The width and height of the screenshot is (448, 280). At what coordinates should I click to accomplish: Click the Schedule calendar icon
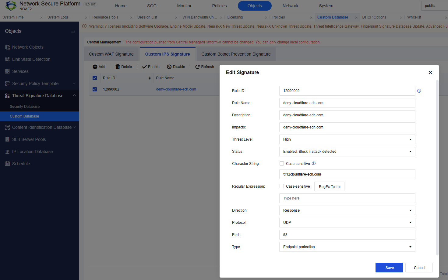pos(7,164)
